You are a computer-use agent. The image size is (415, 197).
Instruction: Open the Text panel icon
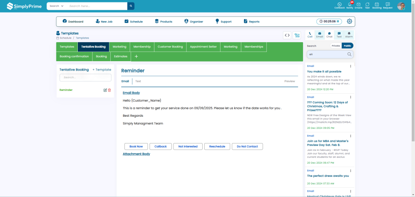click(339, 35)
